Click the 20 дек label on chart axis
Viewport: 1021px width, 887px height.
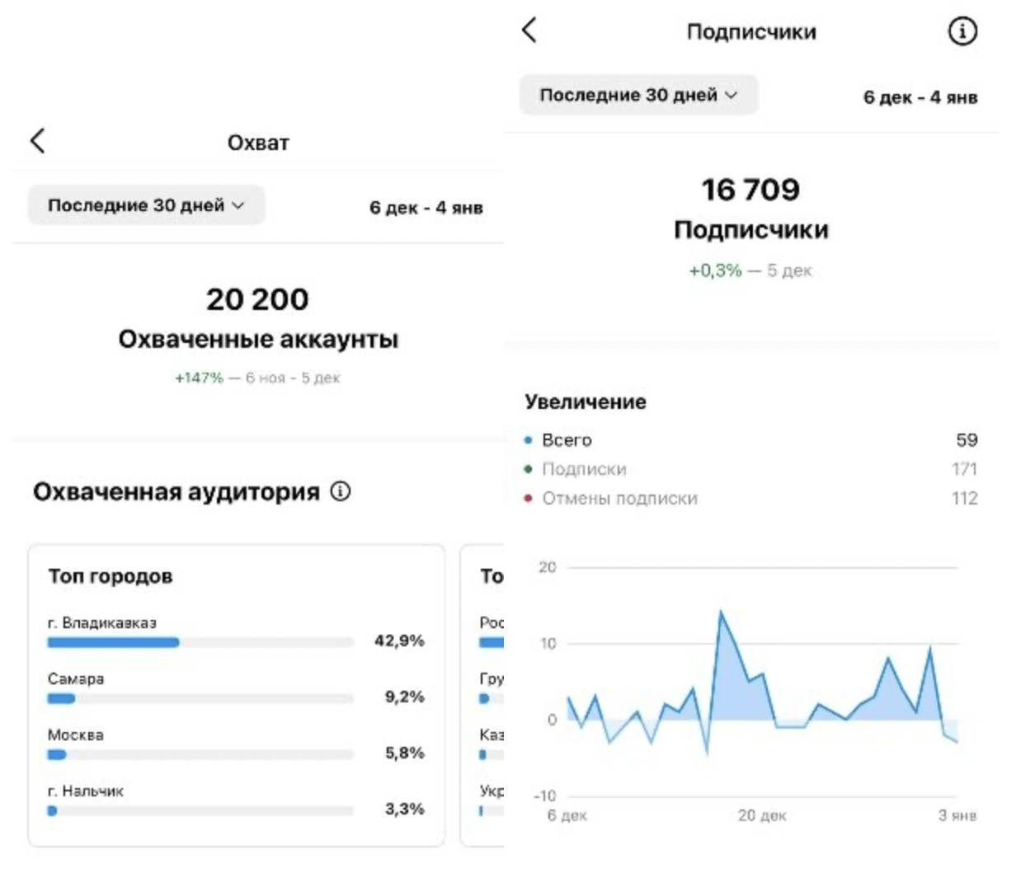pyautogui.click(x=761, y=815)
